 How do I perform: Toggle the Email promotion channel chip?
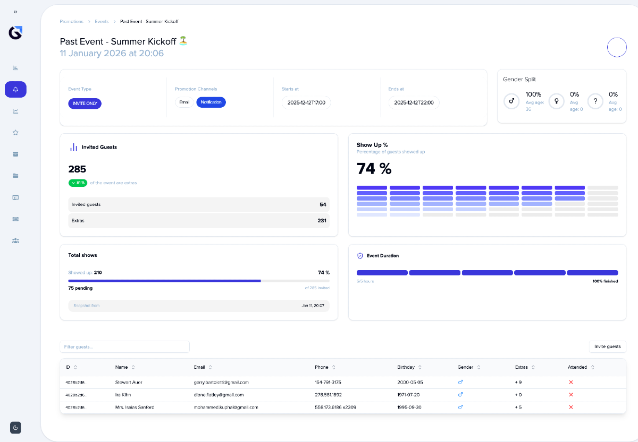tap(184, 102)
